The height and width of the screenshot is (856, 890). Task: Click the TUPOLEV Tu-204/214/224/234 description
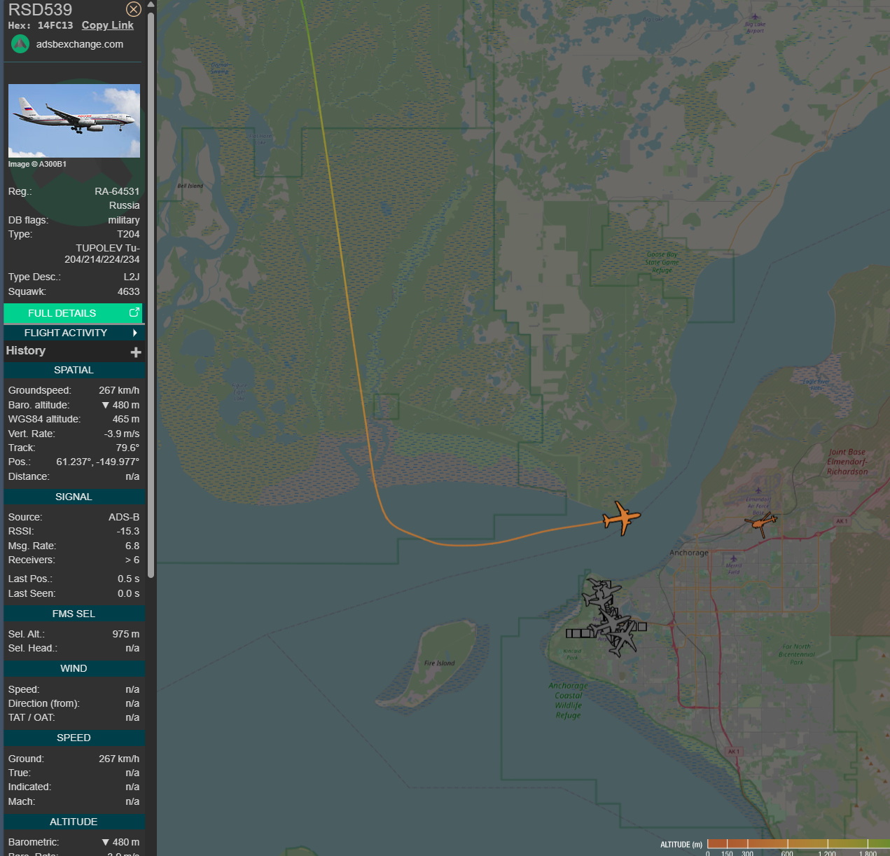[102, 254]
